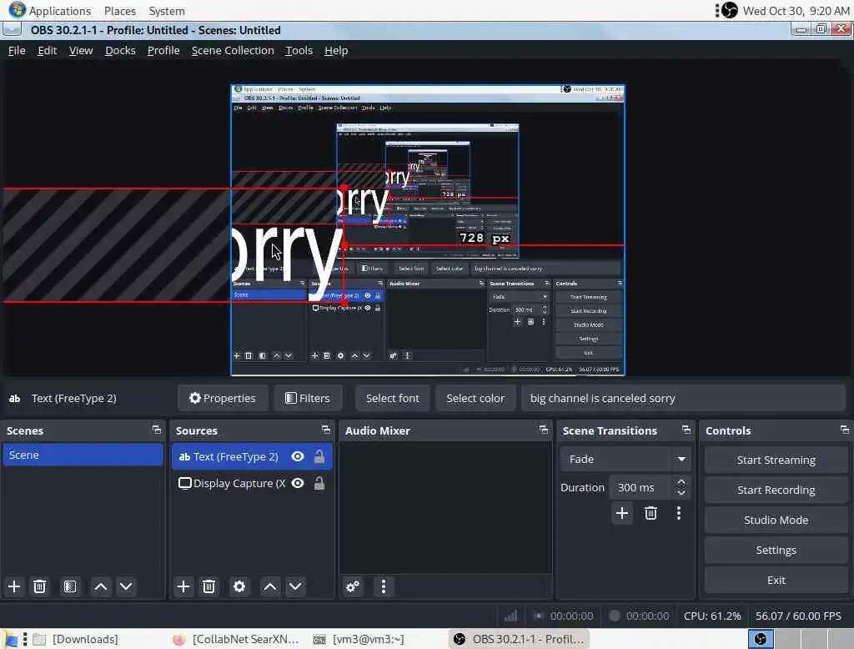Image resolution: width=854 pixels, height=649 pixels.
Task: Open source Properties button in toolbar
Action: pos(222,399)
